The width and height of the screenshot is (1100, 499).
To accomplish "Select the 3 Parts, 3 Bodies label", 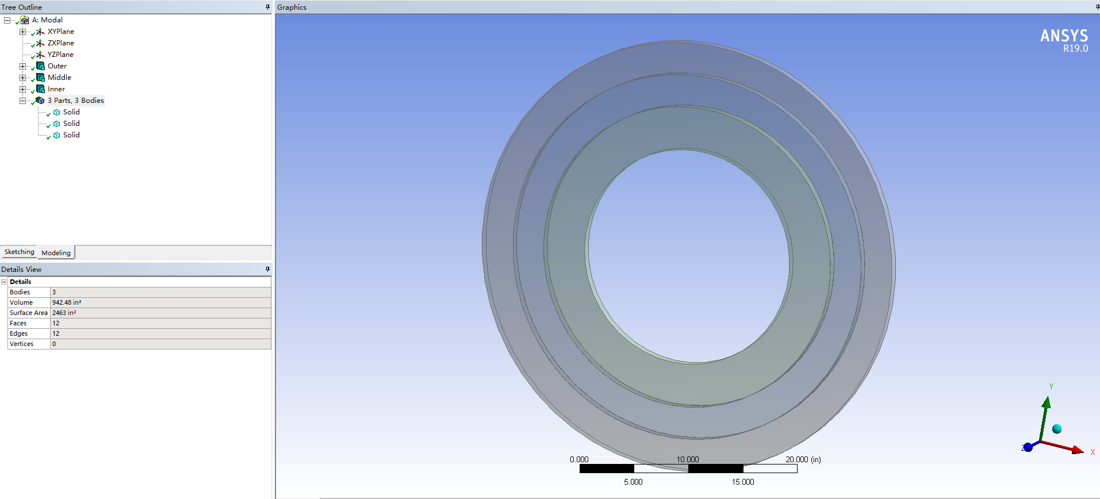I will point(76,101).
